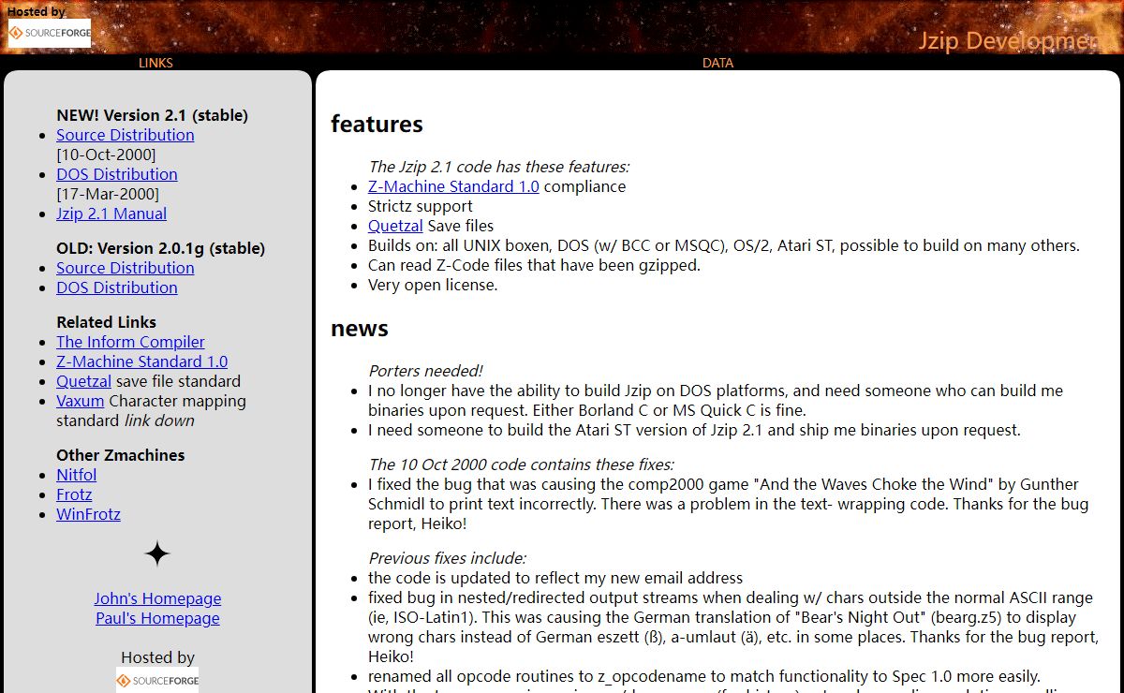Click the DATA column label
Image resolution: width=1124 pixels, height=693 pixels.
tap(717, 63)
